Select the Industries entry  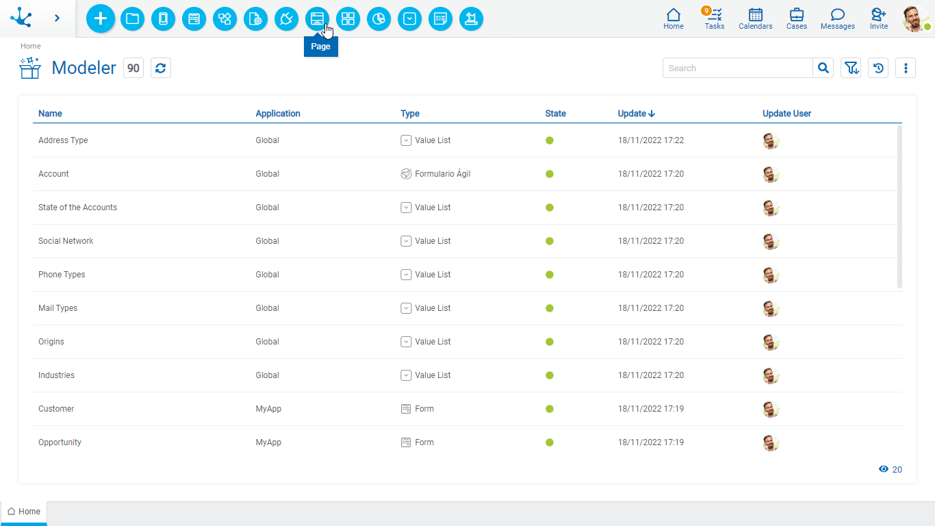[467, 375]
